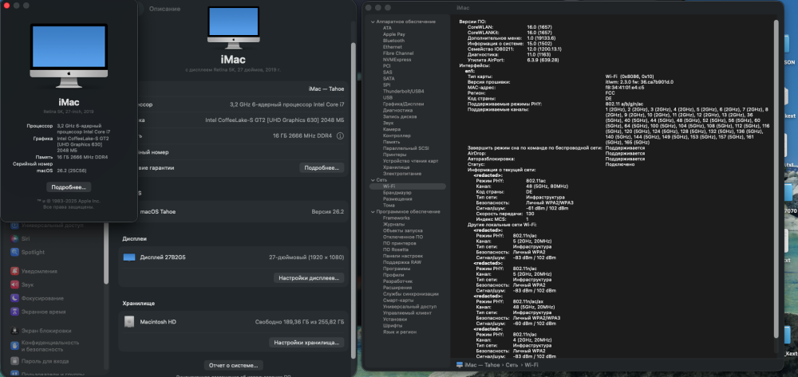Select Камера in the tree

point(391,130)
